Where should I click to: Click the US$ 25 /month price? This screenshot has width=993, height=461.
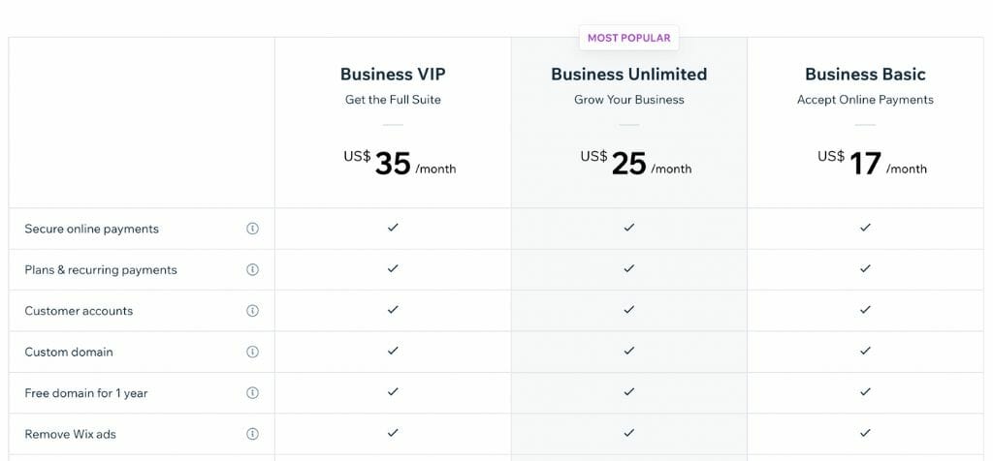[x=635, y=164]
